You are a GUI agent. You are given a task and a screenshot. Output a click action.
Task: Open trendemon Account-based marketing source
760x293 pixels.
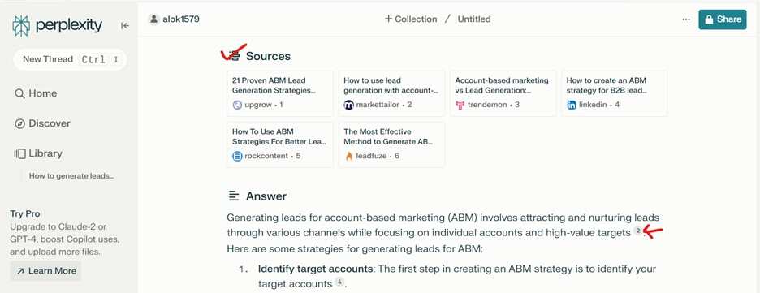tap(503, 93)
